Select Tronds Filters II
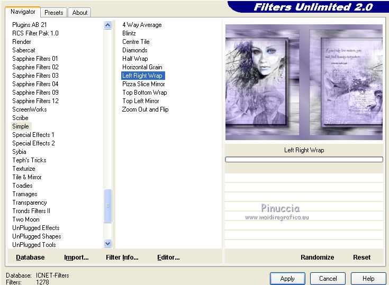Screen dimensions: 389x285 coord(31,210)
